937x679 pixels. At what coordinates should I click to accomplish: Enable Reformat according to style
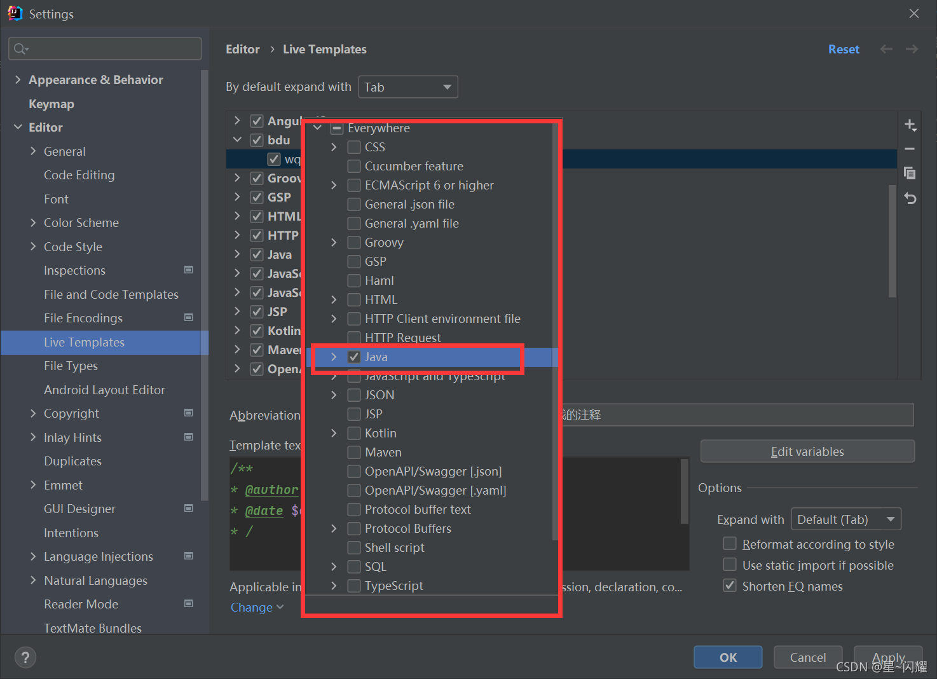(730, 544)
